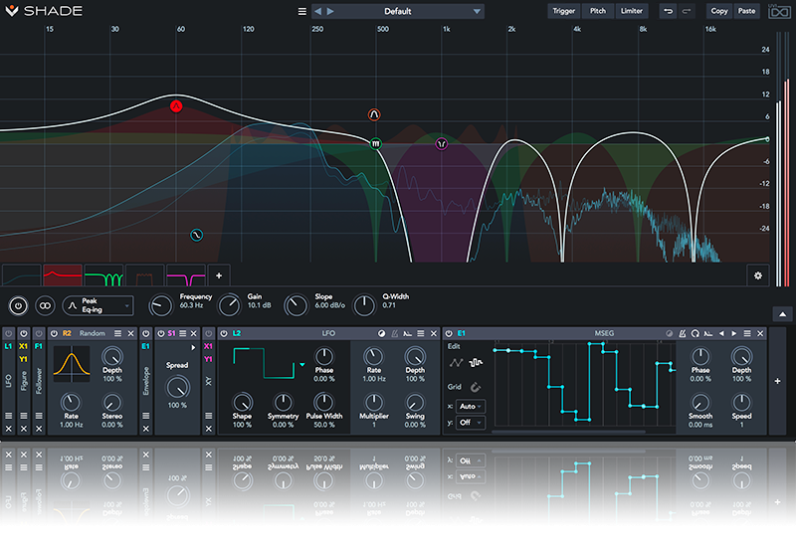Toggle the selected band power button
The image size is (796, 547).
click(17, 305)
